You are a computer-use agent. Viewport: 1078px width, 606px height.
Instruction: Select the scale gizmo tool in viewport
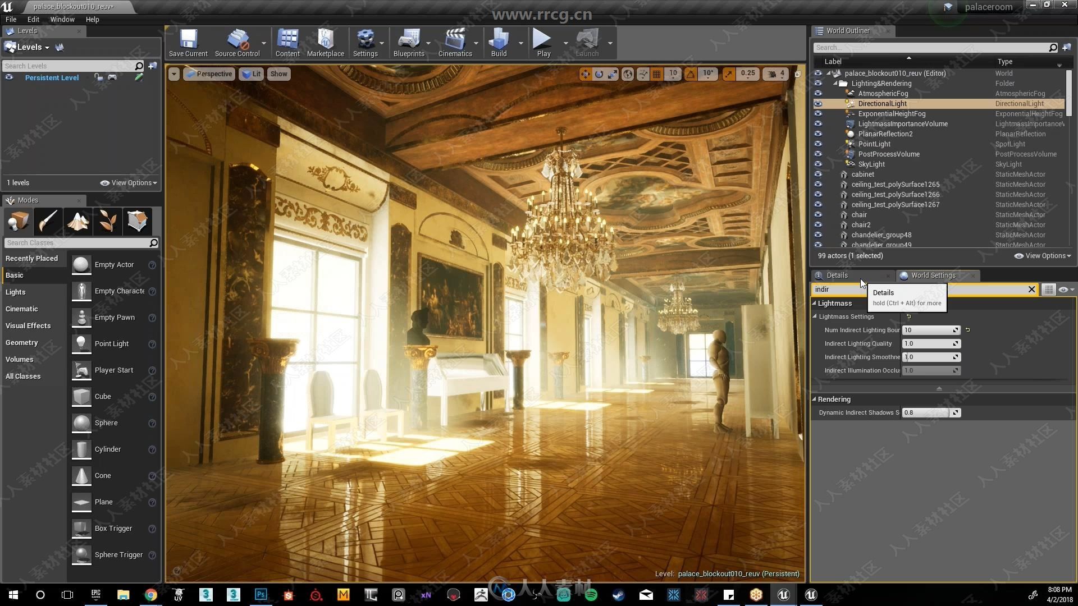point(613,74)
